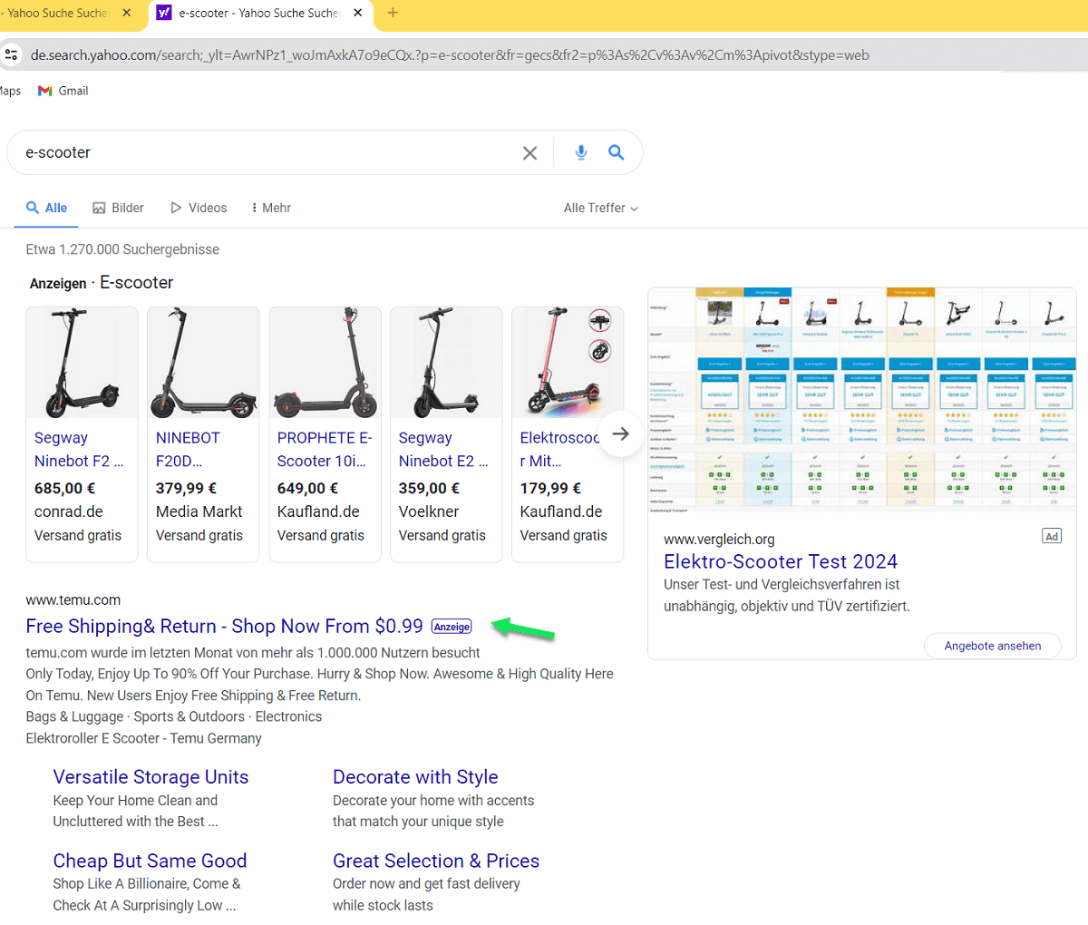
Task: Click the browser address bar URL
Action: point(450,54)
